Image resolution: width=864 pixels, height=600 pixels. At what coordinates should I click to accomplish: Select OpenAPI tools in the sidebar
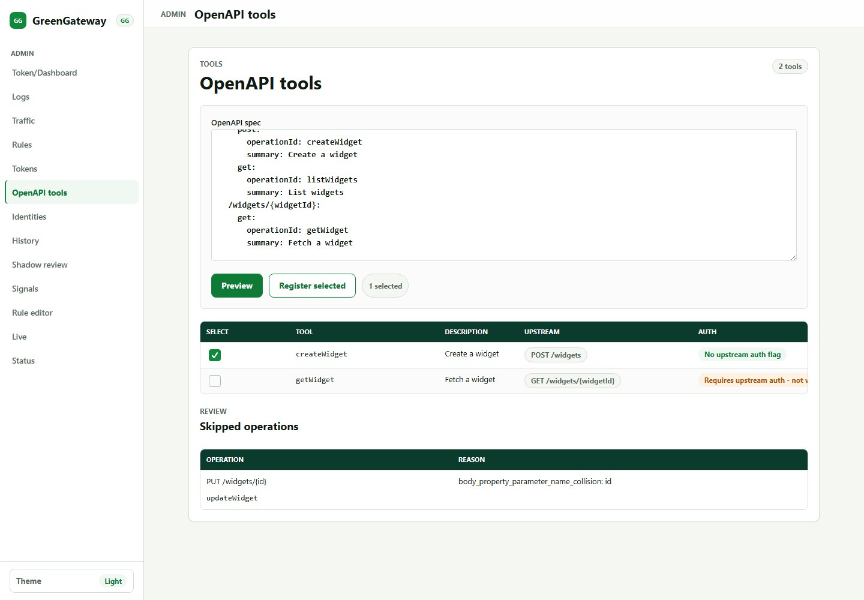[71, 193]
